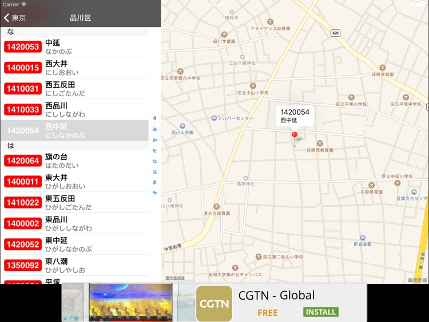Viewport: 429px width, 322px height.
Task: Tap the 1420054 西中延 map callout
Action: [295, 116]
